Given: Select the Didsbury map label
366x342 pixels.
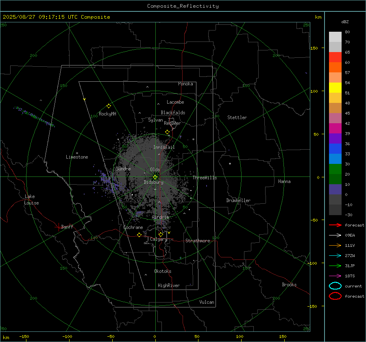Looking at the screenshot, I should pos(153,182).
